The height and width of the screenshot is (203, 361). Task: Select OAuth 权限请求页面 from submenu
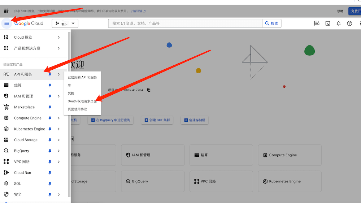point(82,101)
